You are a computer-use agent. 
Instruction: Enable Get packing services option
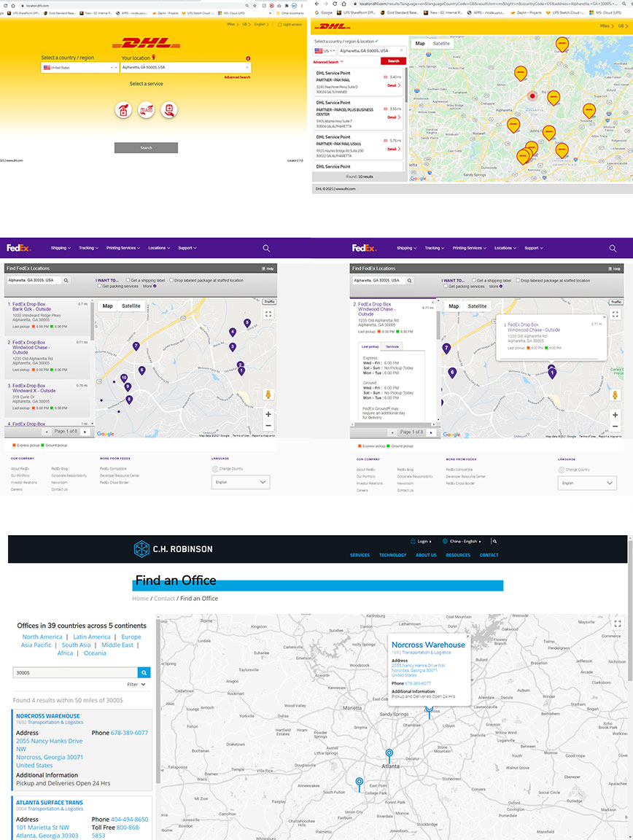[x=99, y=285]
